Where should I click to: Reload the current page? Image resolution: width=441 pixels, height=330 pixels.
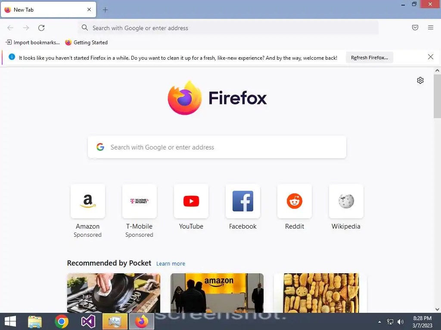point(41,28)
